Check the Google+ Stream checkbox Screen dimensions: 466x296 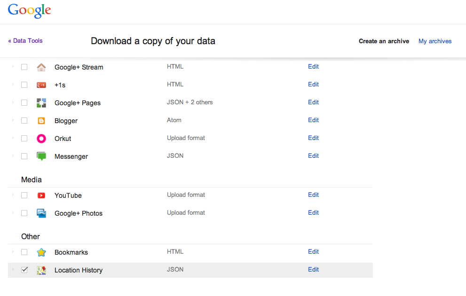click(x=24, y=67)
